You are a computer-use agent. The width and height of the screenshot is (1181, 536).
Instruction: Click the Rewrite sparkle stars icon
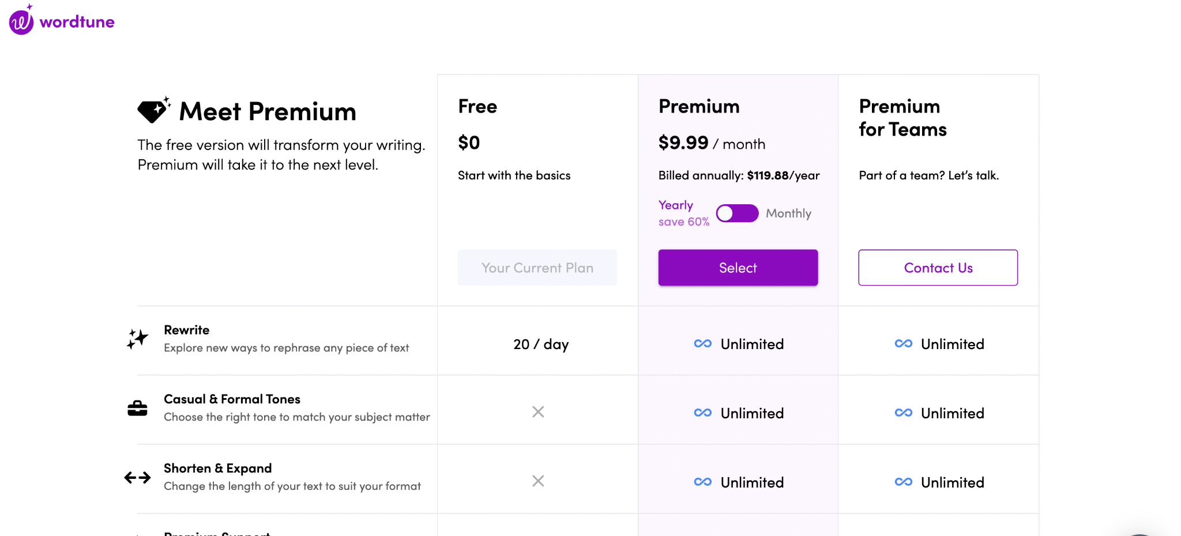[x=137, y=339]
